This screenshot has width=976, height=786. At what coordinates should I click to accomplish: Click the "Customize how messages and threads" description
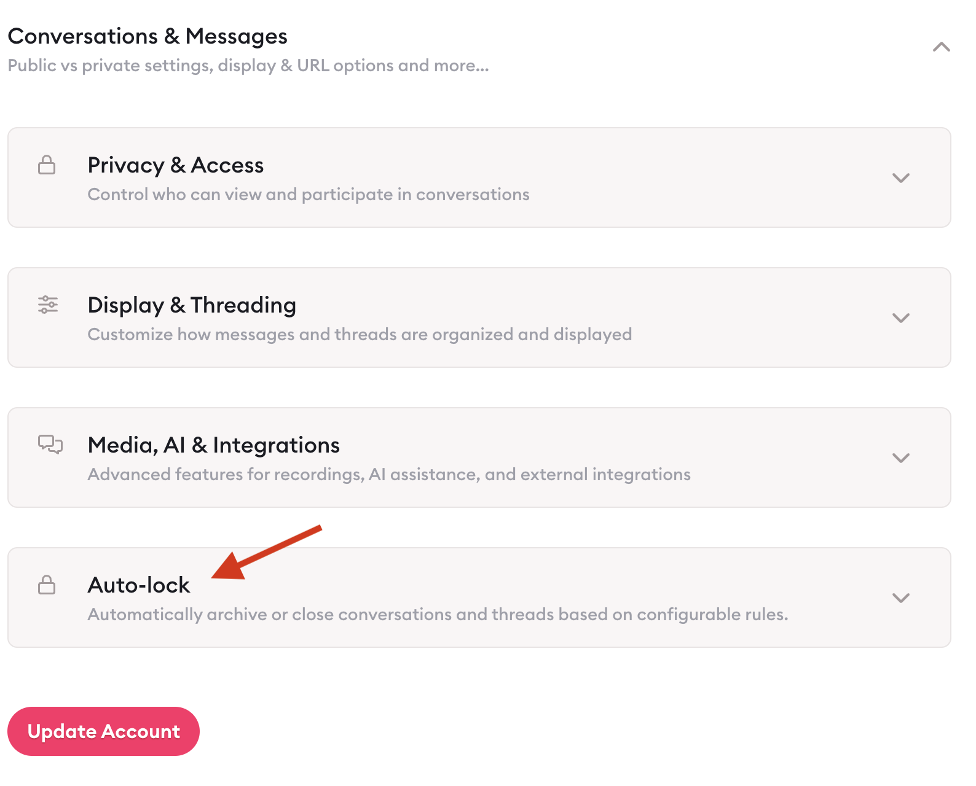(360, 335)
